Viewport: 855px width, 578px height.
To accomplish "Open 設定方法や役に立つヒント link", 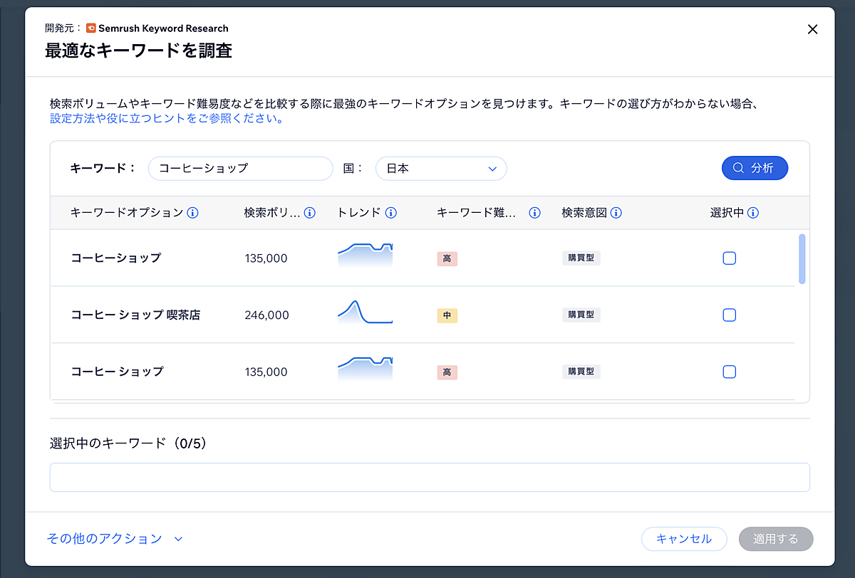I will click(166, 119).
